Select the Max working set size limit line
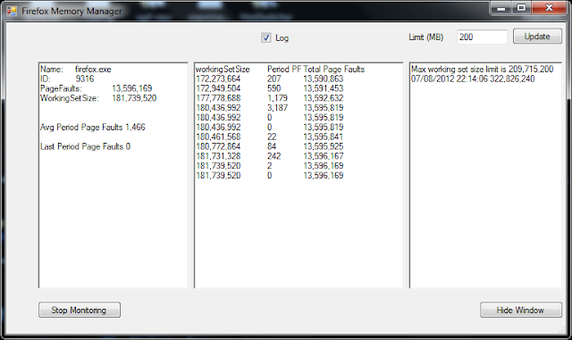Viewport: 572px width, 340px height. pyautogui.click(x=483, y=70)
